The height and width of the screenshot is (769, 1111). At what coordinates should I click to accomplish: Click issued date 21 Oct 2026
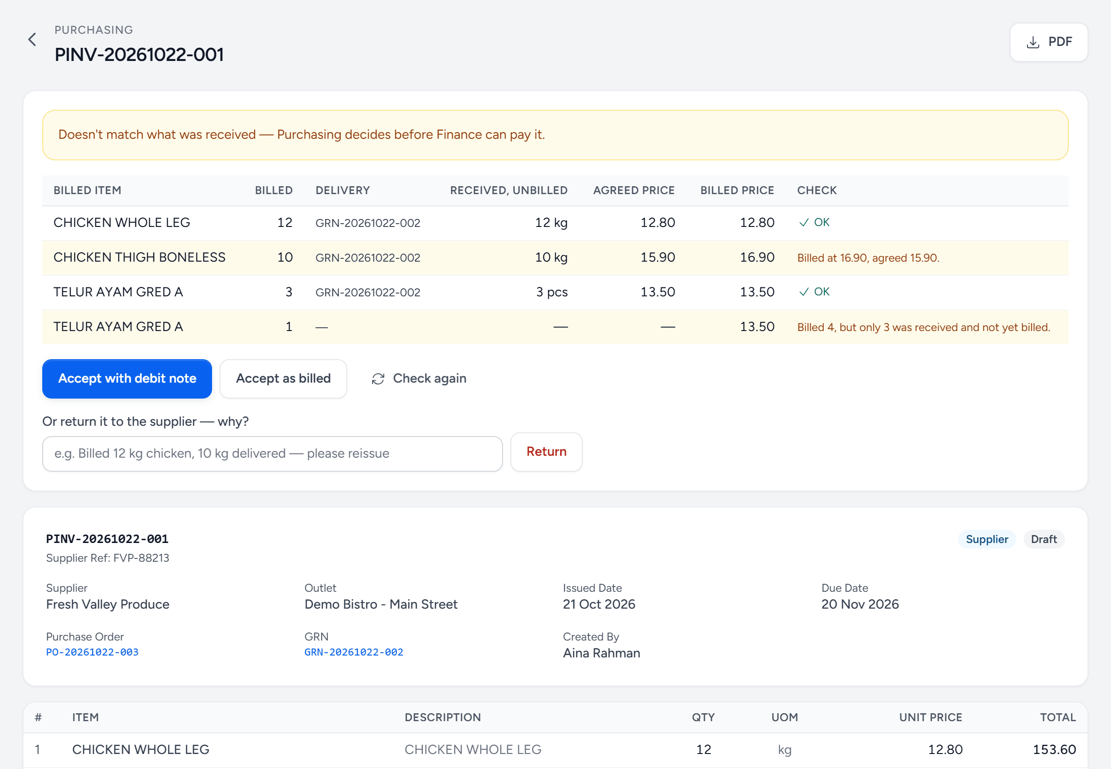[599, 604]
